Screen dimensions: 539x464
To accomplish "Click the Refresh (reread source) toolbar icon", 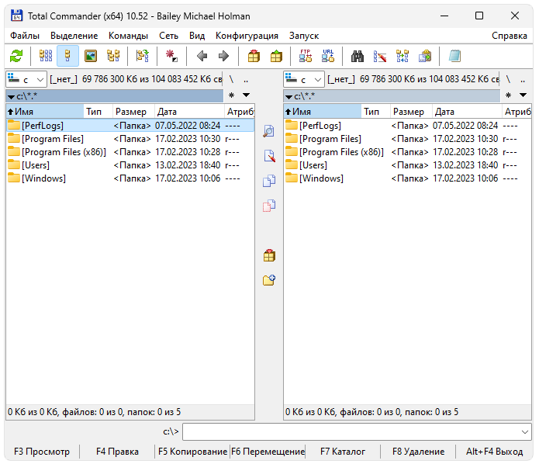I will pos(16,56).
